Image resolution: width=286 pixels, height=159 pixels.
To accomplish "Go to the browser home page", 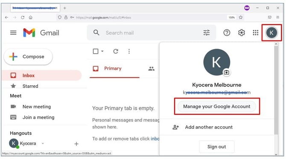I will (x=31, y=17).
